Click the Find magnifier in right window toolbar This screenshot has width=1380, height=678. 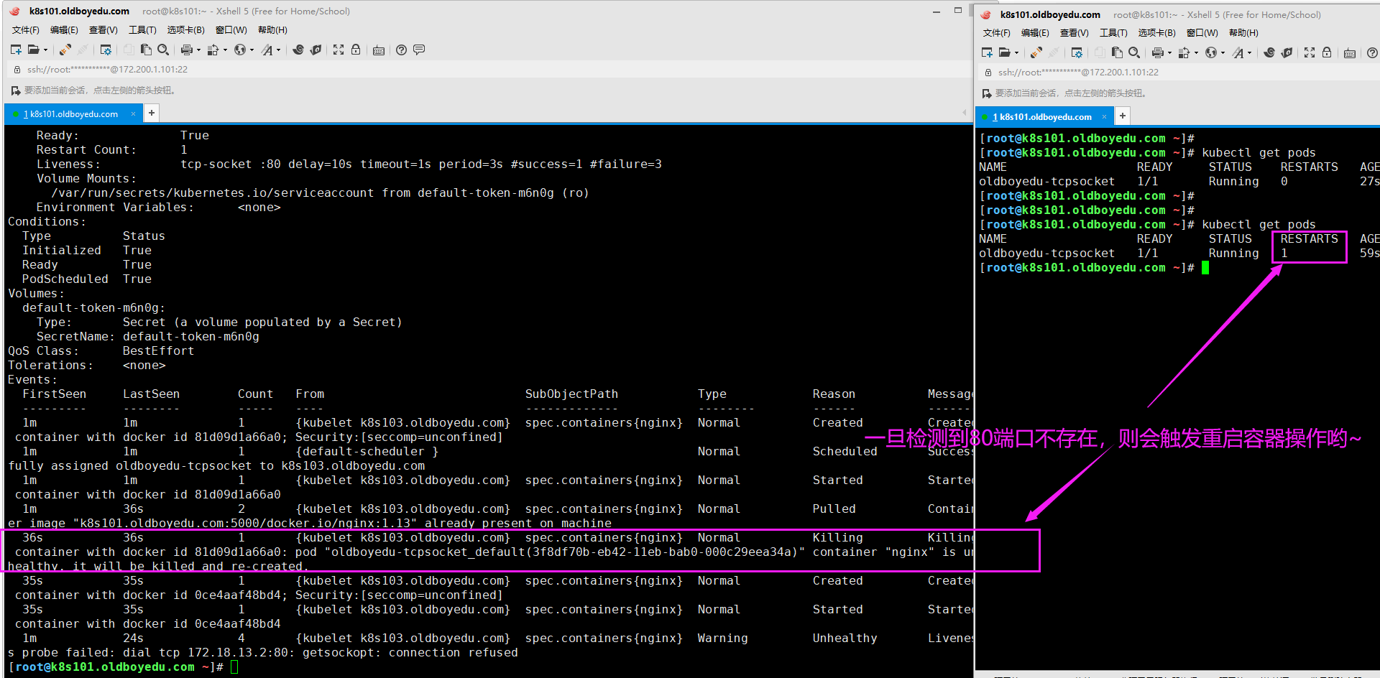(x=1133, y=52)
